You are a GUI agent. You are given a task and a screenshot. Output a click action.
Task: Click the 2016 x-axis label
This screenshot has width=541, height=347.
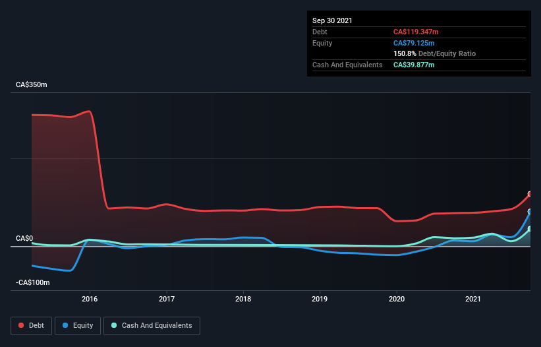[90, 299]
